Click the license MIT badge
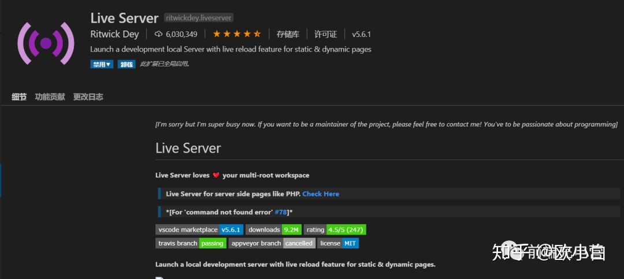The image size is (624, 279). (x=338, y=243)
